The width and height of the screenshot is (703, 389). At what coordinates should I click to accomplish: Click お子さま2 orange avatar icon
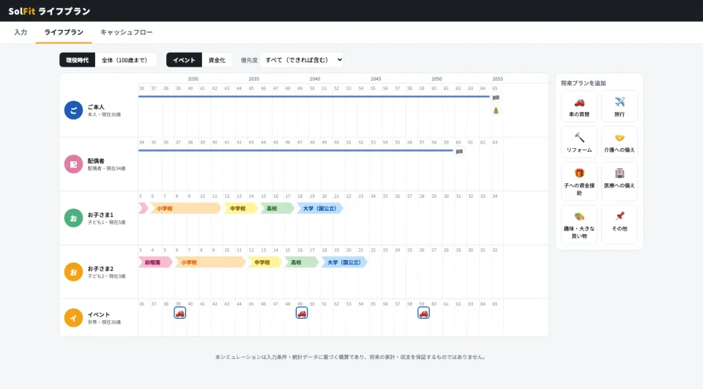click(73, 272)
